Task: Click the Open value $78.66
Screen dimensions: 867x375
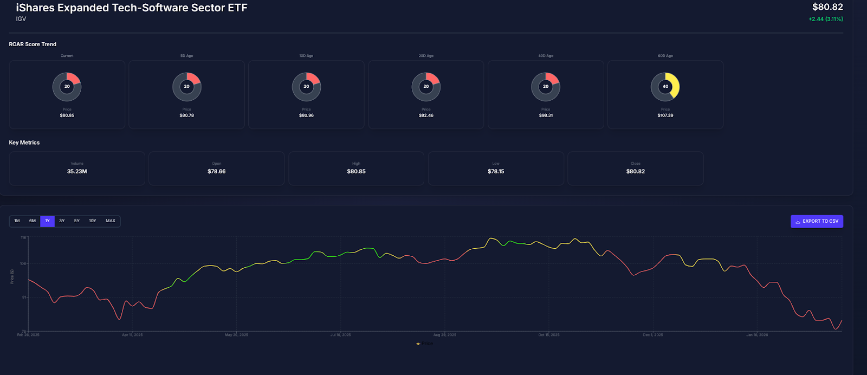Action: (x=217, y=171)
